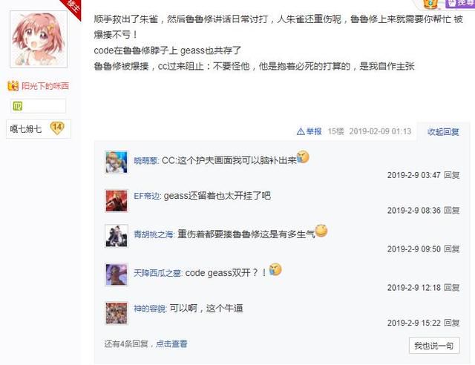
Task: Reply to 晓萌葱's 03:47 comment
Action: point(452,175)
